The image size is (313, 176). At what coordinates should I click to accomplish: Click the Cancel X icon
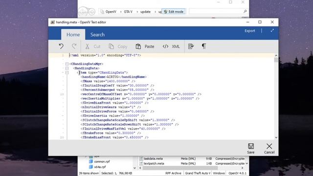tap(269, 146)
